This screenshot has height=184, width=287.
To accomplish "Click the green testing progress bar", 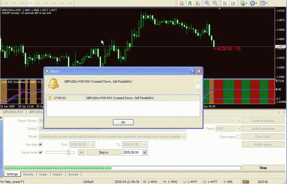I will point(123,168).
